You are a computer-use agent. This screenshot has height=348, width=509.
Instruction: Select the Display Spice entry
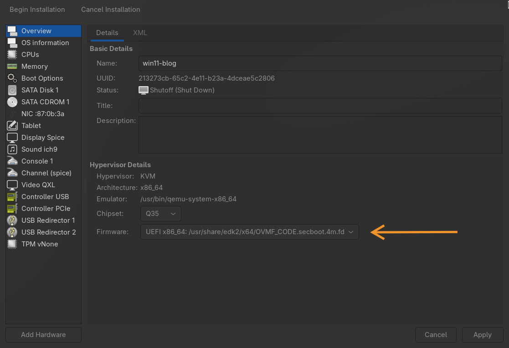[43, 137]
